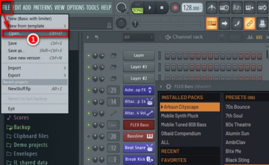The image size is (269, 165).
Task: Adjust the main pitch knob
Action: pyautogui.click(x=121, y=23)
